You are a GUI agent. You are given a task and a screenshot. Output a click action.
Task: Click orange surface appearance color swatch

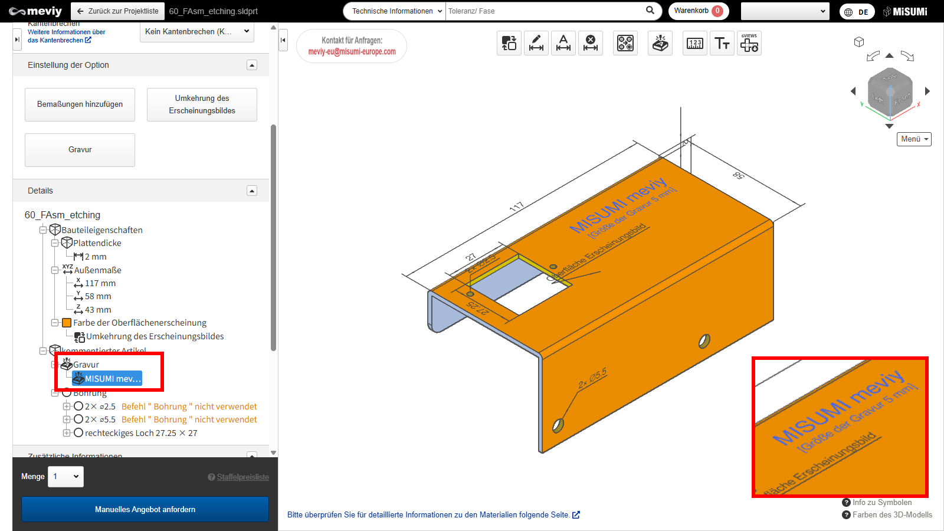[67, 323]
